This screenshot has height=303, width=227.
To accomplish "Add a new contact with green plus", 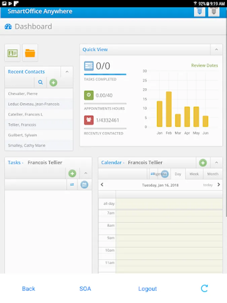I will point(53,83).
